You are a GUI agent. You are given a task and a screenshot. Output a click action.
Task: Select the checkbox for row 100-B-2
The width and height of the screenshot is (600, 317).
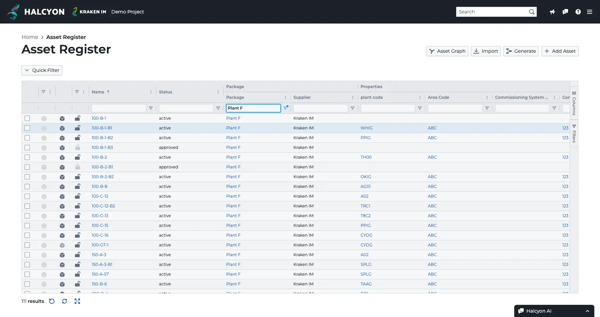click(x=27, y=157)
